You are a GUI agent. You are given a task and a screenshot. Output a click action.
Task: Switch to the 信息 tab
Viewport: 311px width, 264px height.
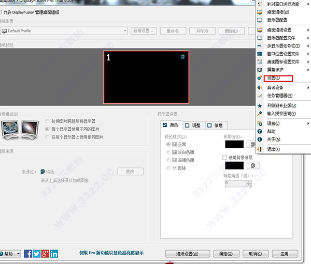(x=216, y=125)
